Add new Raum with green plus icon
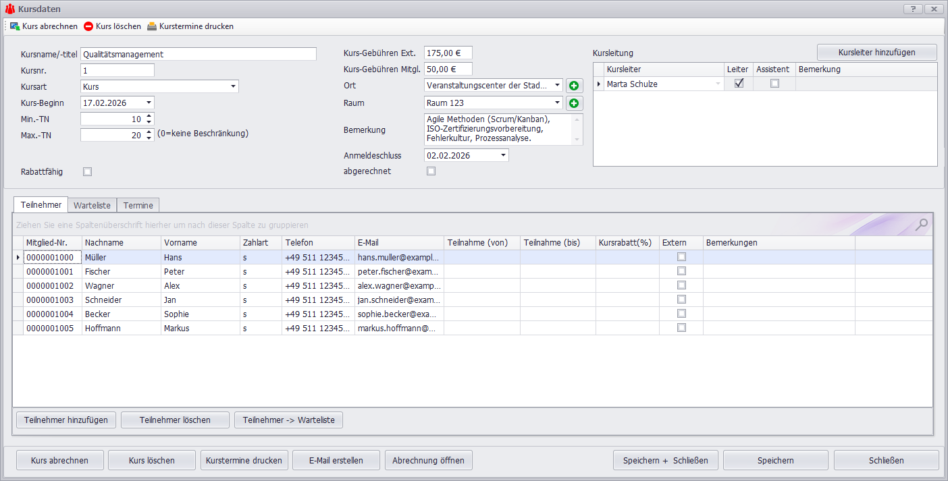948x481 pixels. (x=574, y=103)
